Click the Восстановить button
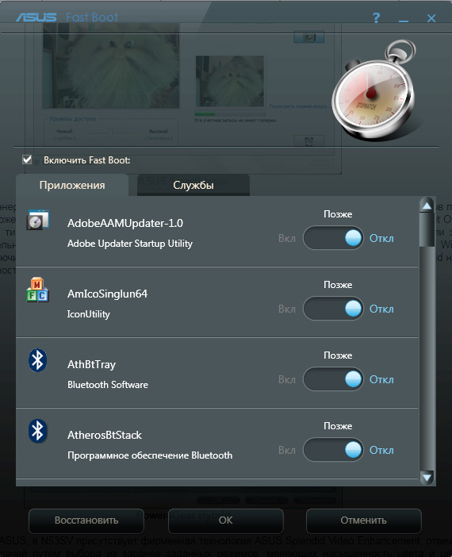The image size is (452, 557). click(x=86, y=521)
